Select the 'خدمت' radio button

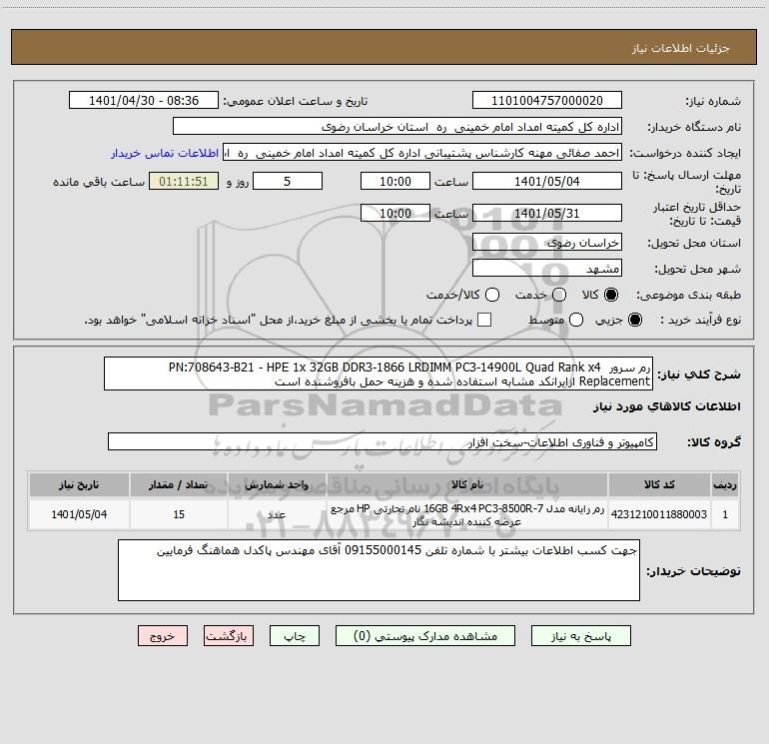(559, 295)
